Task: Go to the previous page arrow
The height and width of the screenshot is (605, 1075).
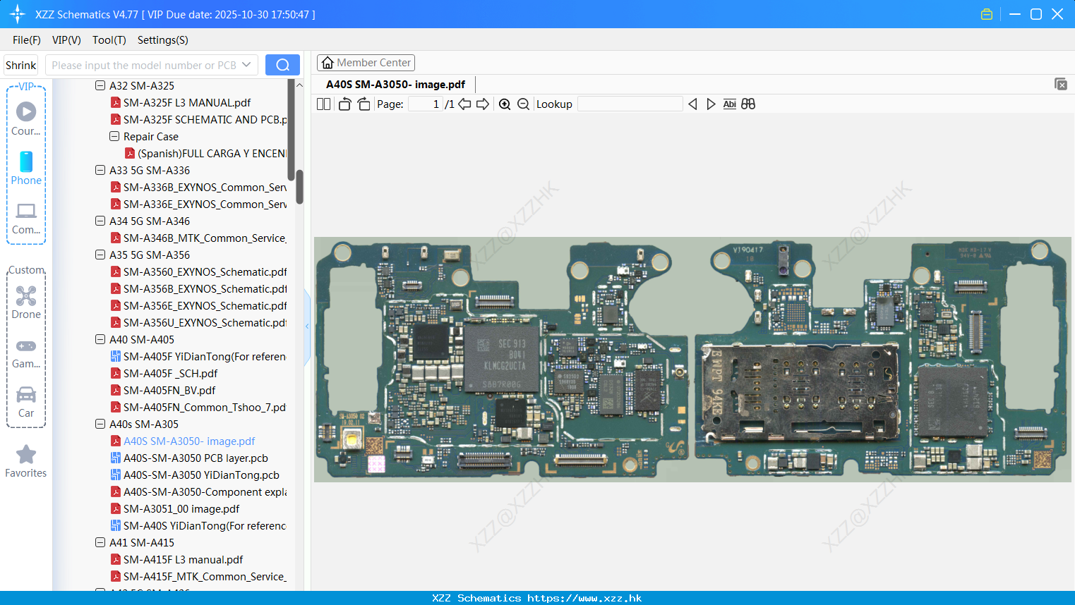Action: point(464,104)
